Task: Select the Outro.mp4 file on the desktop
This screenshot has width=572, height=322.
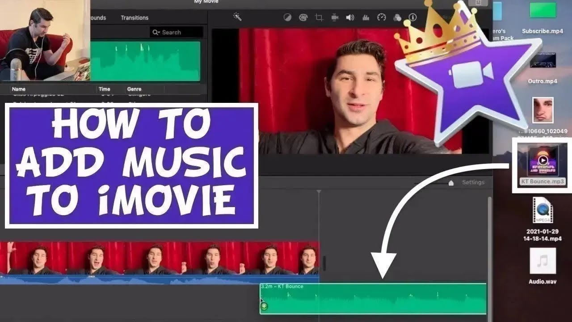Action: pos(543,68)
